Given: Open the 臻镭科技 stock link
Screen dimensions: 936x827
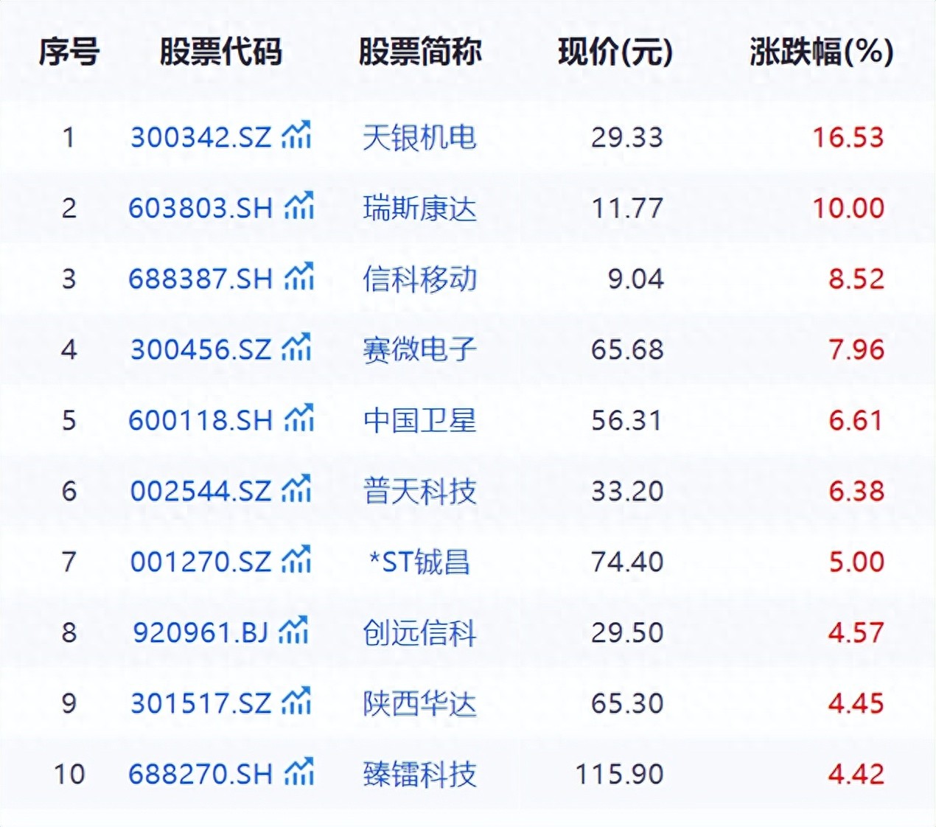Looking at the screenshot, I should tap(419, 775).
